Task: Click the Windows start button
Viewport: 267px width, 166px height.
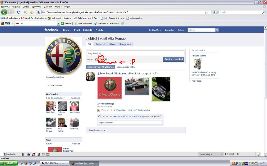Action: pos(9,163)
